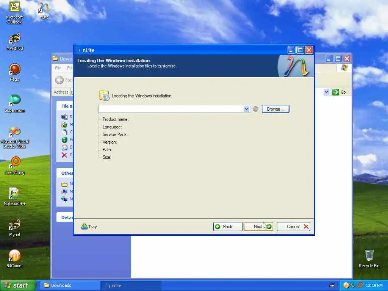Click the 'Version:' label
Viewport: 388px width, 291px height.
[110, 142]
